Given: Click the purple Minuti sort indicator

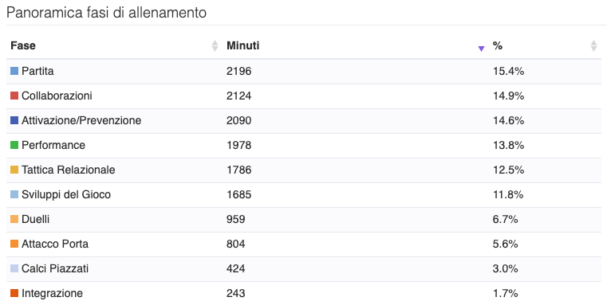Looking at the screenshot, I should tap(481, 49).
